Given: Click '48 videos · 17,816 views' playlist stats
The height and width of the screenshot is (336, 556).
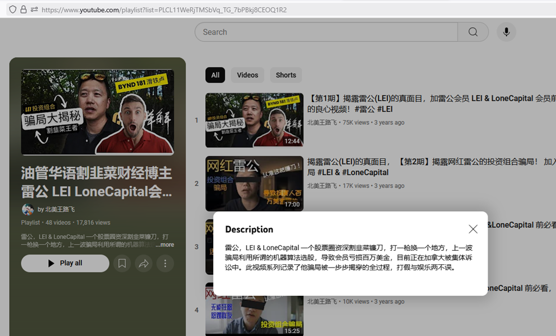Looking at the screenshot, I should (x=78, y=223).
